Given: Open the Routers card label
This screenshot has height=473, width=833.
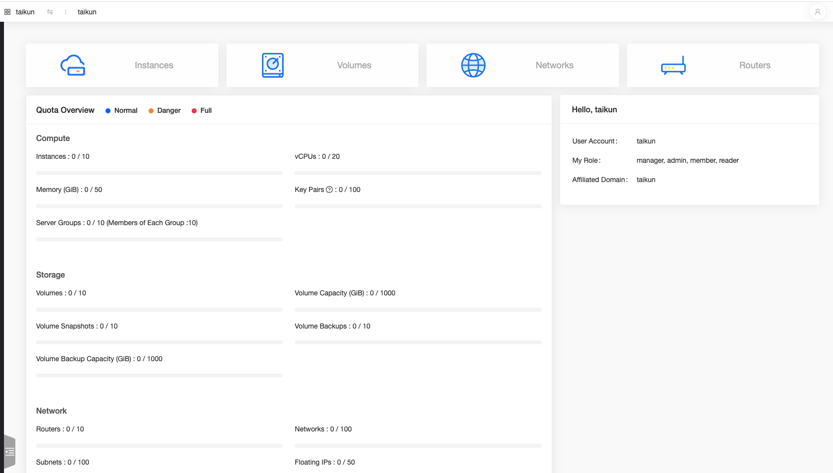Looking at the screenshot, I should pos(755,65).
